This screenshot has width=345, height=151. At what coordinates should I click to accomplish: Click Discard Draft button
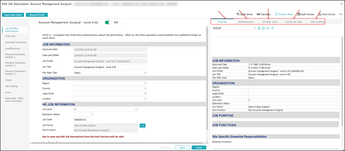point(37,15)
